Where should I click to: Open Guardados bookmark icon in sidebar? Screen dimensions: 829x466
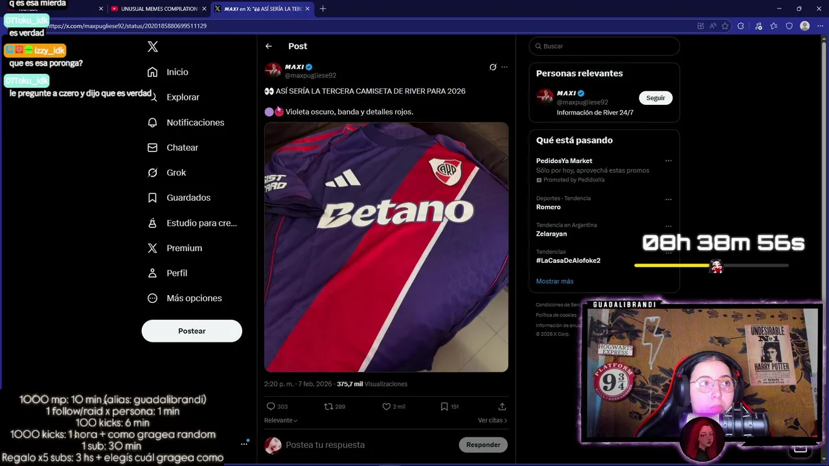tap(152, 197)
